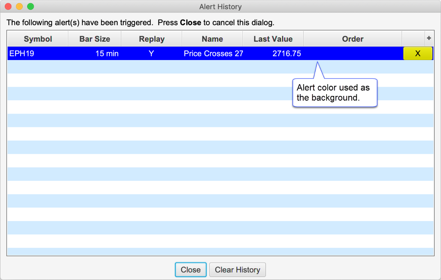The width and height of the screenshot is (441, 280).
Task: Click the 2716.75 last value cell
Action: pyautogui.click(x=287, y=53)
